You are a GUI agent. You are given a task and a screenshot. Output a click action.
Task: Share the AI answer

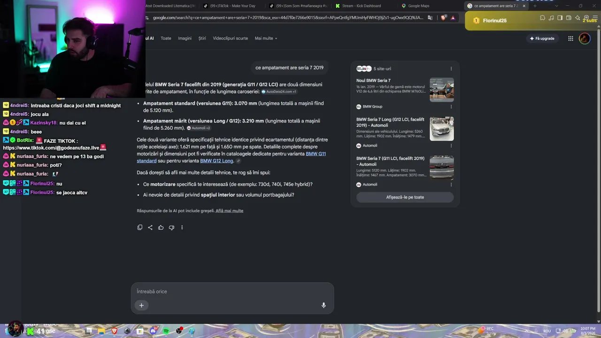coord(150,228)
